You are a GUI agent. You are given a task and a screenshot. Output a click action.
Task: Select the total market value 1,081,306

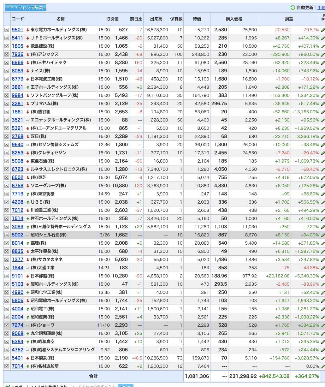(x=197, y=376)
